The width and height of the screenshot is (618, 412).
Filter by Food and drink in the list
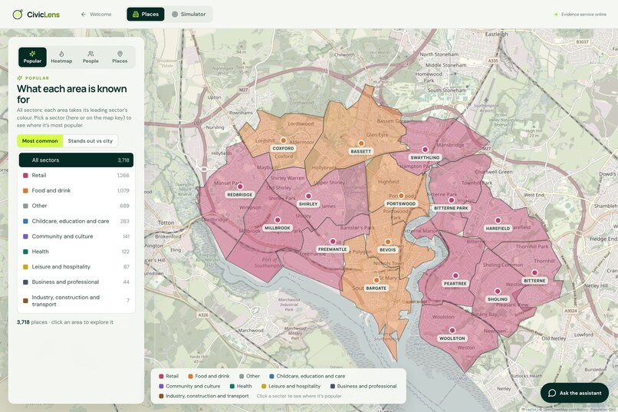click(x=76, y=190)
